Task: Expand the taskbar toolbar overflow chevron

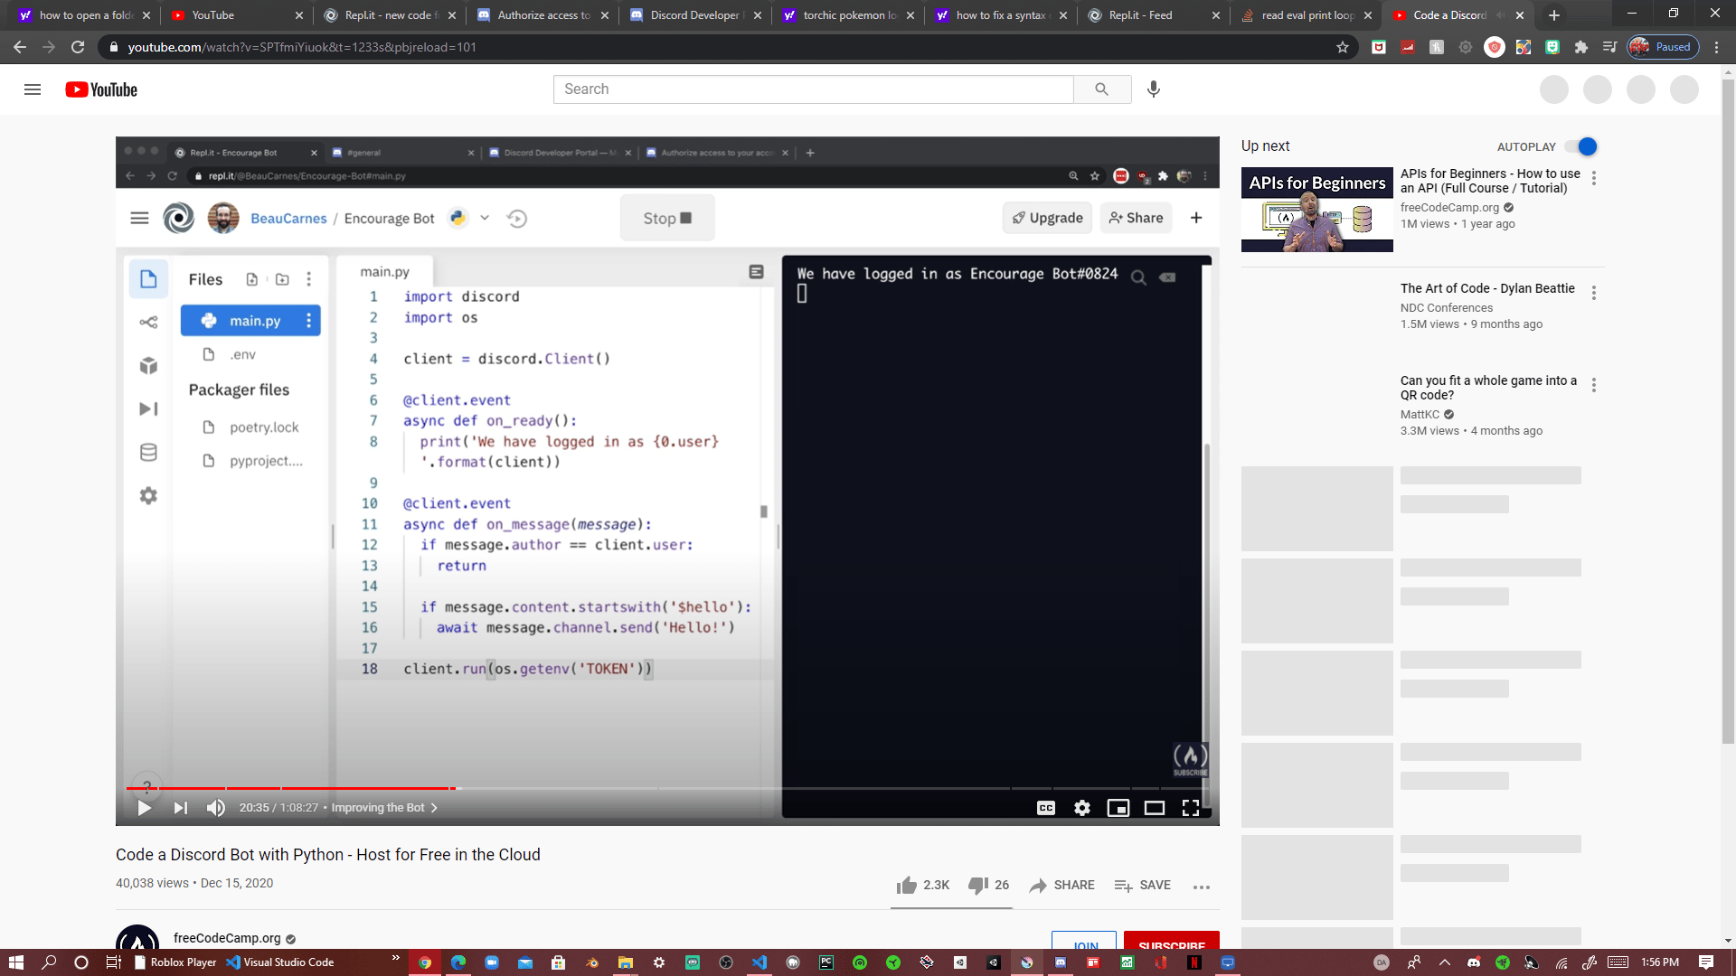Action: (395, 958)
